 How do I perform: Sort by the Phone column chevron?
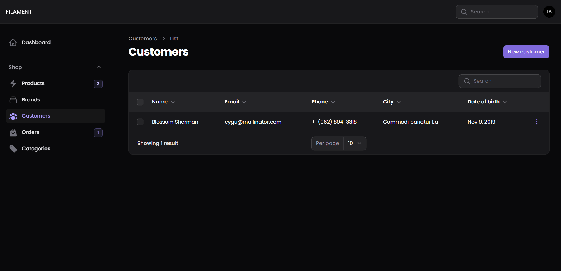tap(333, 102)
